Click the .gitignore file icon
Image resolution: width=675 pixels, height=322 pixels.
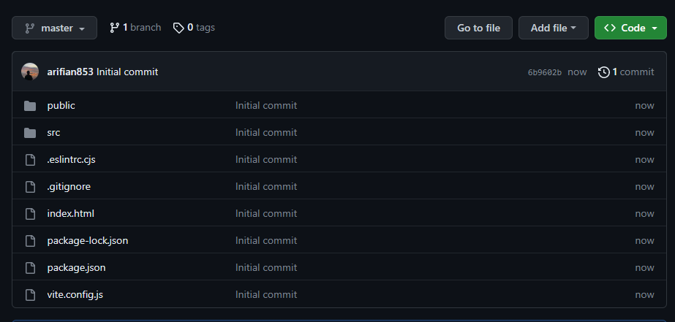click(30, 187)
